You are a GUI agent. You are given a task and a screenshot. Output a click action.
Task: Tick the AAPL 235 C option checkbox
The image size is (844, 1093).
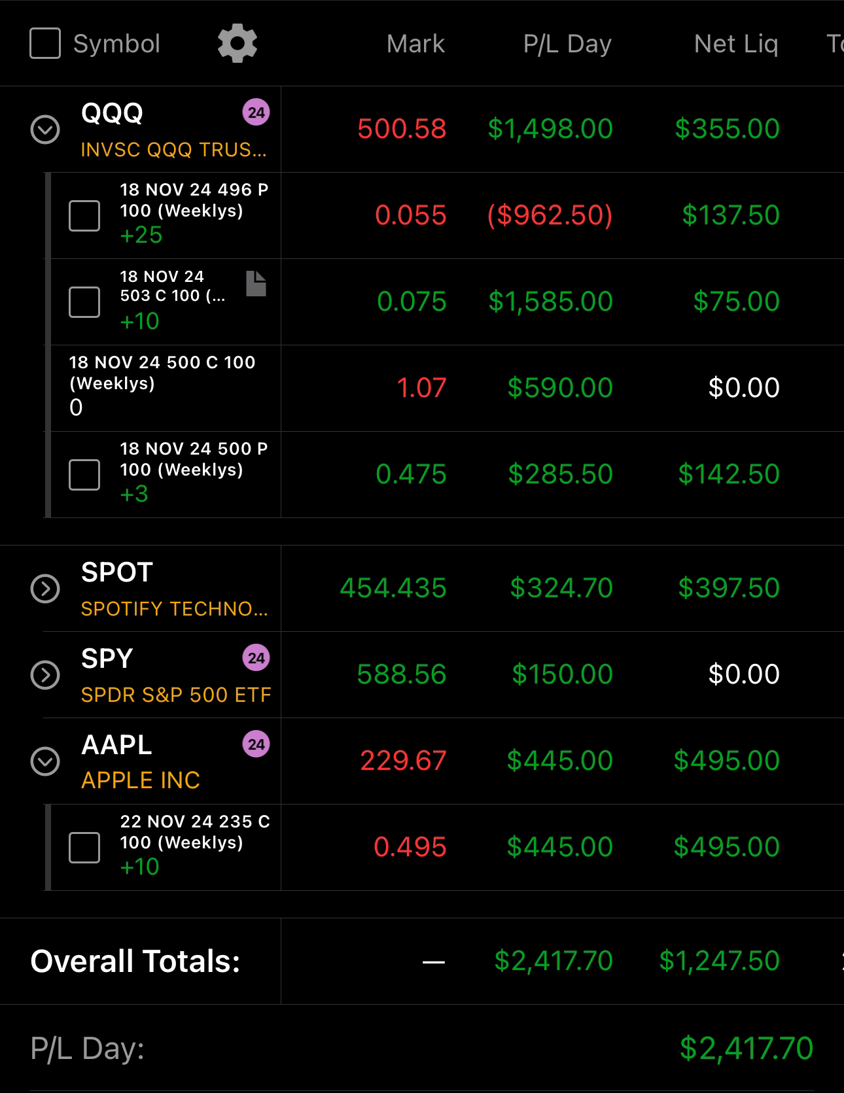84,848
